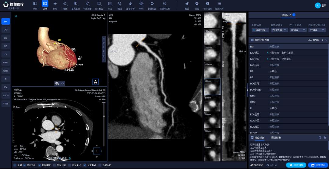Screen dimensions: 329x169
Task: Expand the 左冠窦 origin dropdown
Action: (298, 30)
